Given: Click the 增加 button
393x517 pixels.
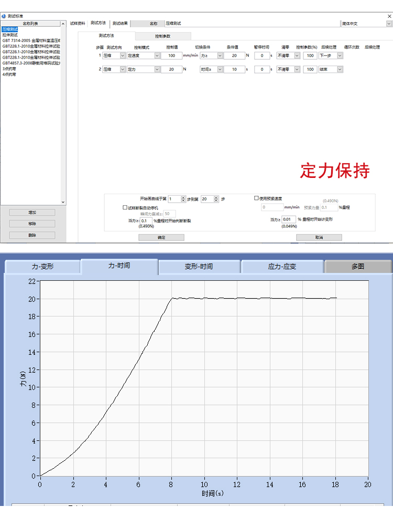Looking at the screenshot, I should (x=32, y=213).
